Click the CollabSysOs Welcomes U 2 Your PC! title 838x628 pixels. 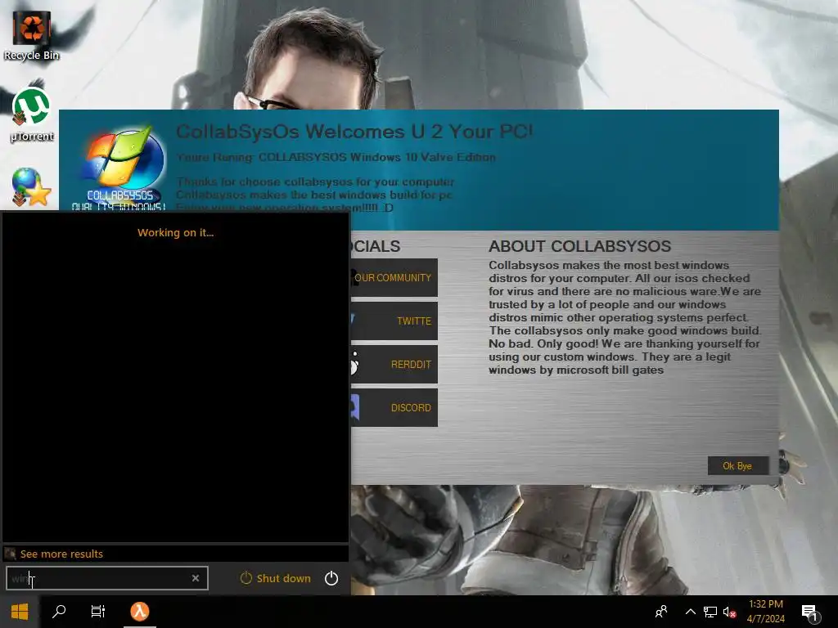(x=354, y=132)
